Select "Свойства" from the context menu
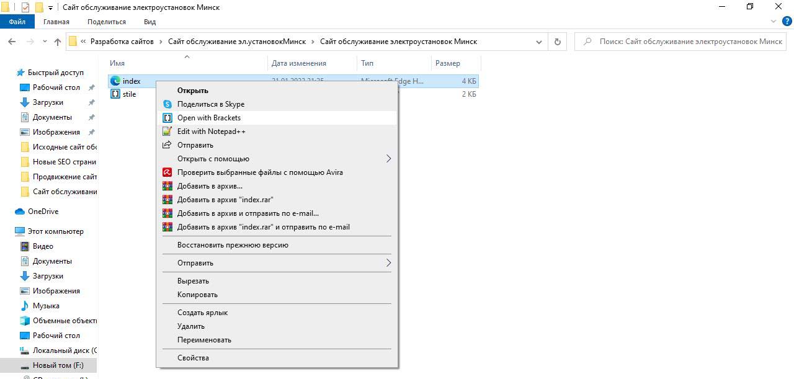Screen dimensions: 794x379 [x=193, y=358]
